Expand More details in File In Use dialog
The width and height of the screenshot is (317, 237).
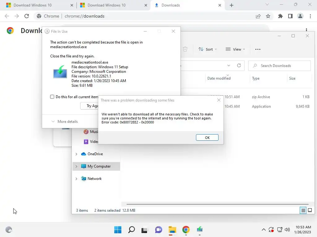click(x=65, y=122)
